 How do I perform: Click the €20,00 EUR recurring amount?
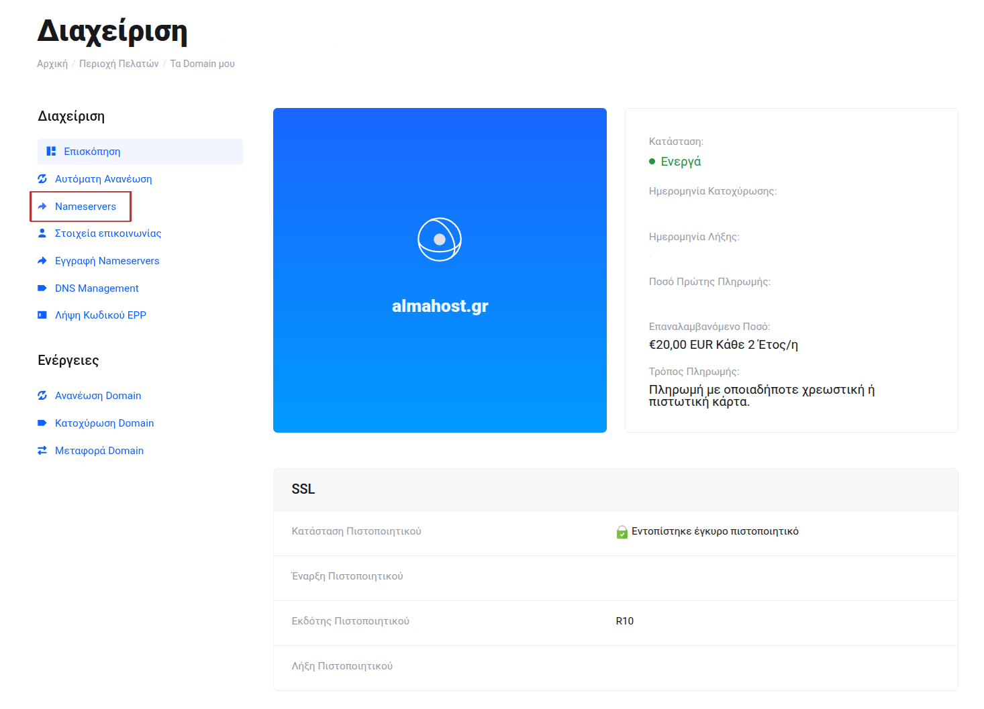point(724,345)
